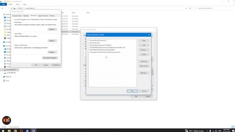
Task: Click the weather widget in taskbar
Action: coord(194,131)
